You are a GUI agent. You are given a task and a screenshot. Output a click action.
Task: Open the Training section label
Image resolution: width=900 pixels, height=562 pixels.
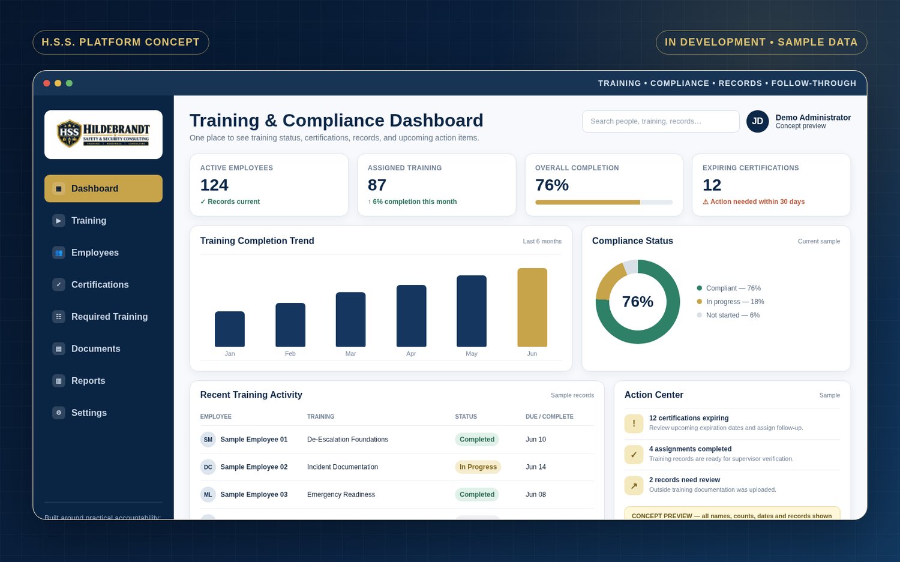tap(89, 221)
